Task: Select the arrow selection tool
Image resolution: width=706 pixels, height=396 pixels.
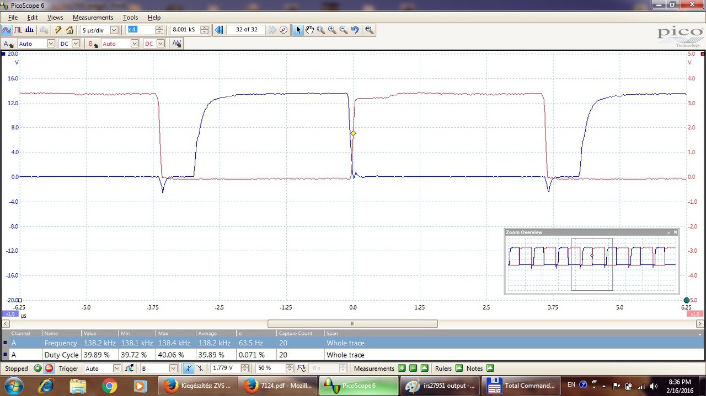Action: pyautogui.click(x=298, y=30)
